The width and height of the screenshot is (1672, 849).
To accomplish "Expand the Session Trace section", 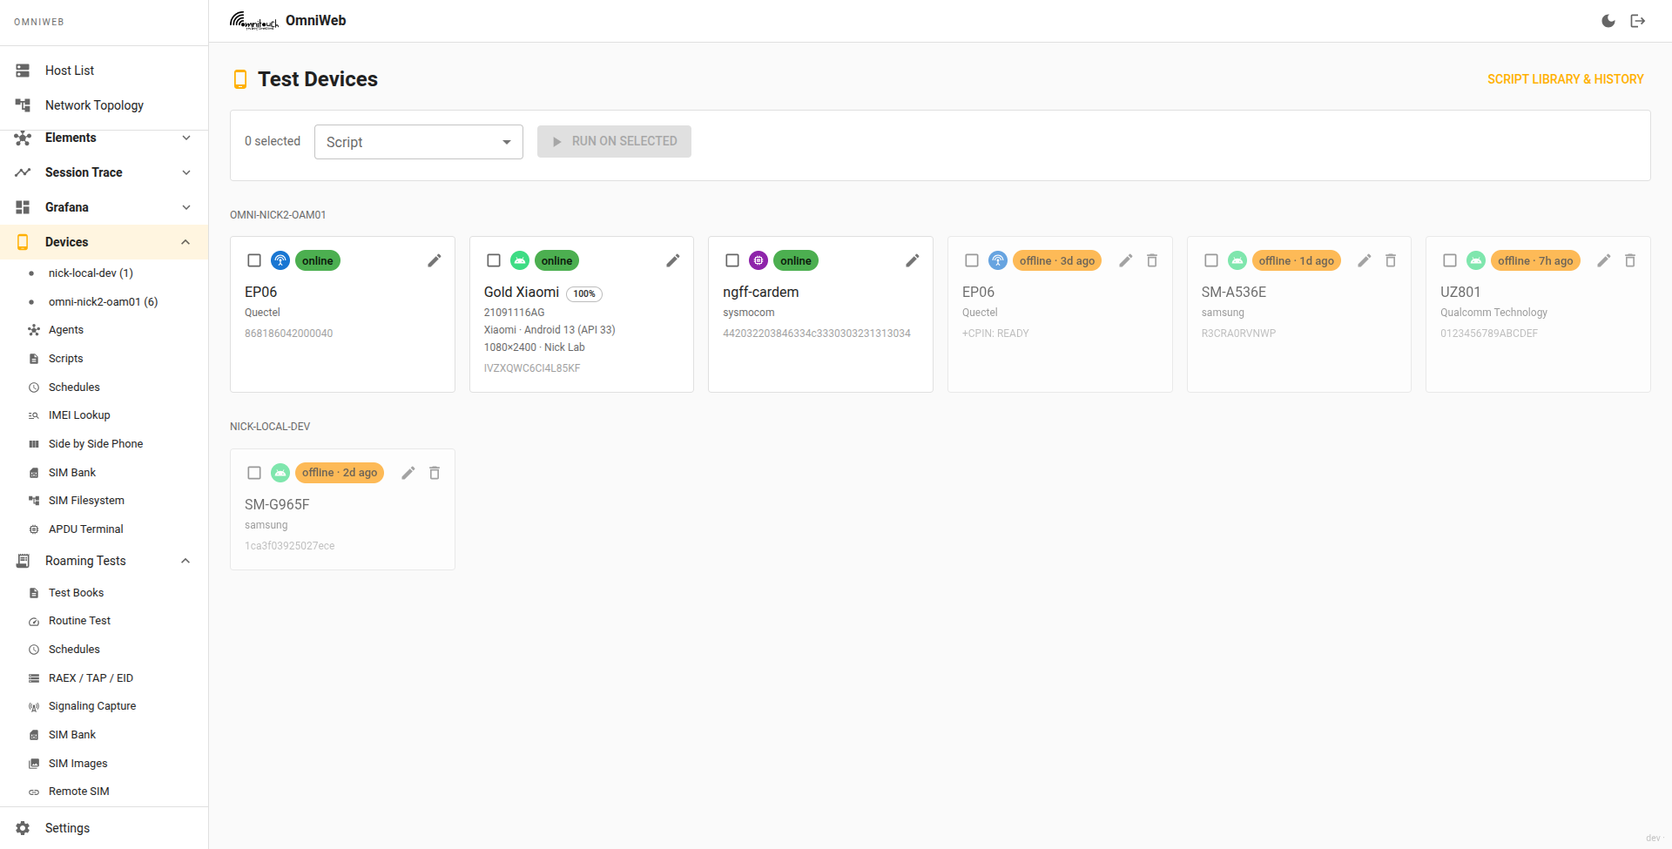I will (x=104, y=172).
